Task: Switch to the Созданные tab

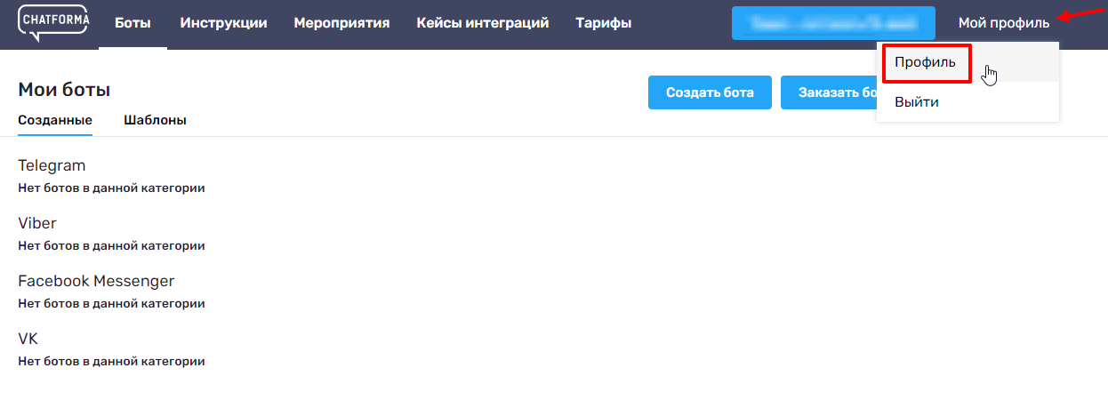Action: pyautogui.click(x=55, y=120)
